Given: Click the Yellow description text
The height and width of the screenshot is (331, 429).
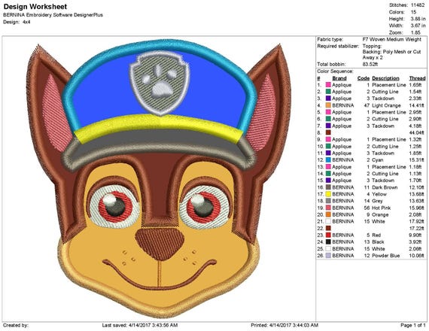Looking at the screenshot, I should click(x=379, y=194).
